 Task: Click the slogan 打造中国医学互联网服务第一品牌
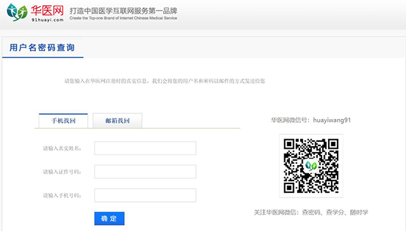click(124, 11)
